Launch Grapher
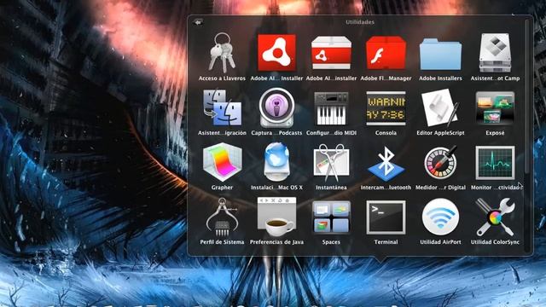 tap(222, 162)
